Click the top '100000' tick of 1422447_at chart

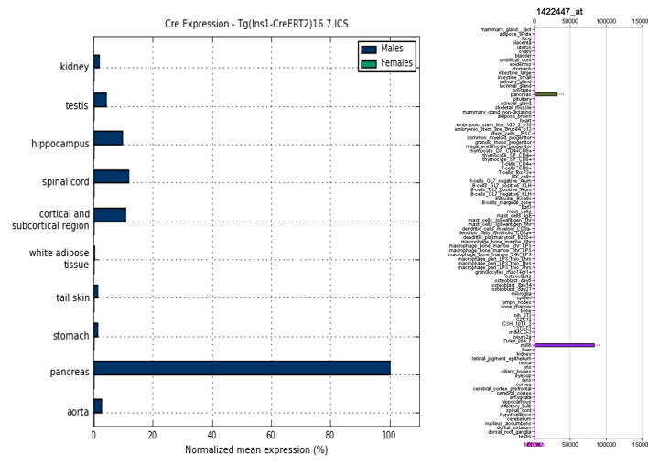click(x=606, y=21)
